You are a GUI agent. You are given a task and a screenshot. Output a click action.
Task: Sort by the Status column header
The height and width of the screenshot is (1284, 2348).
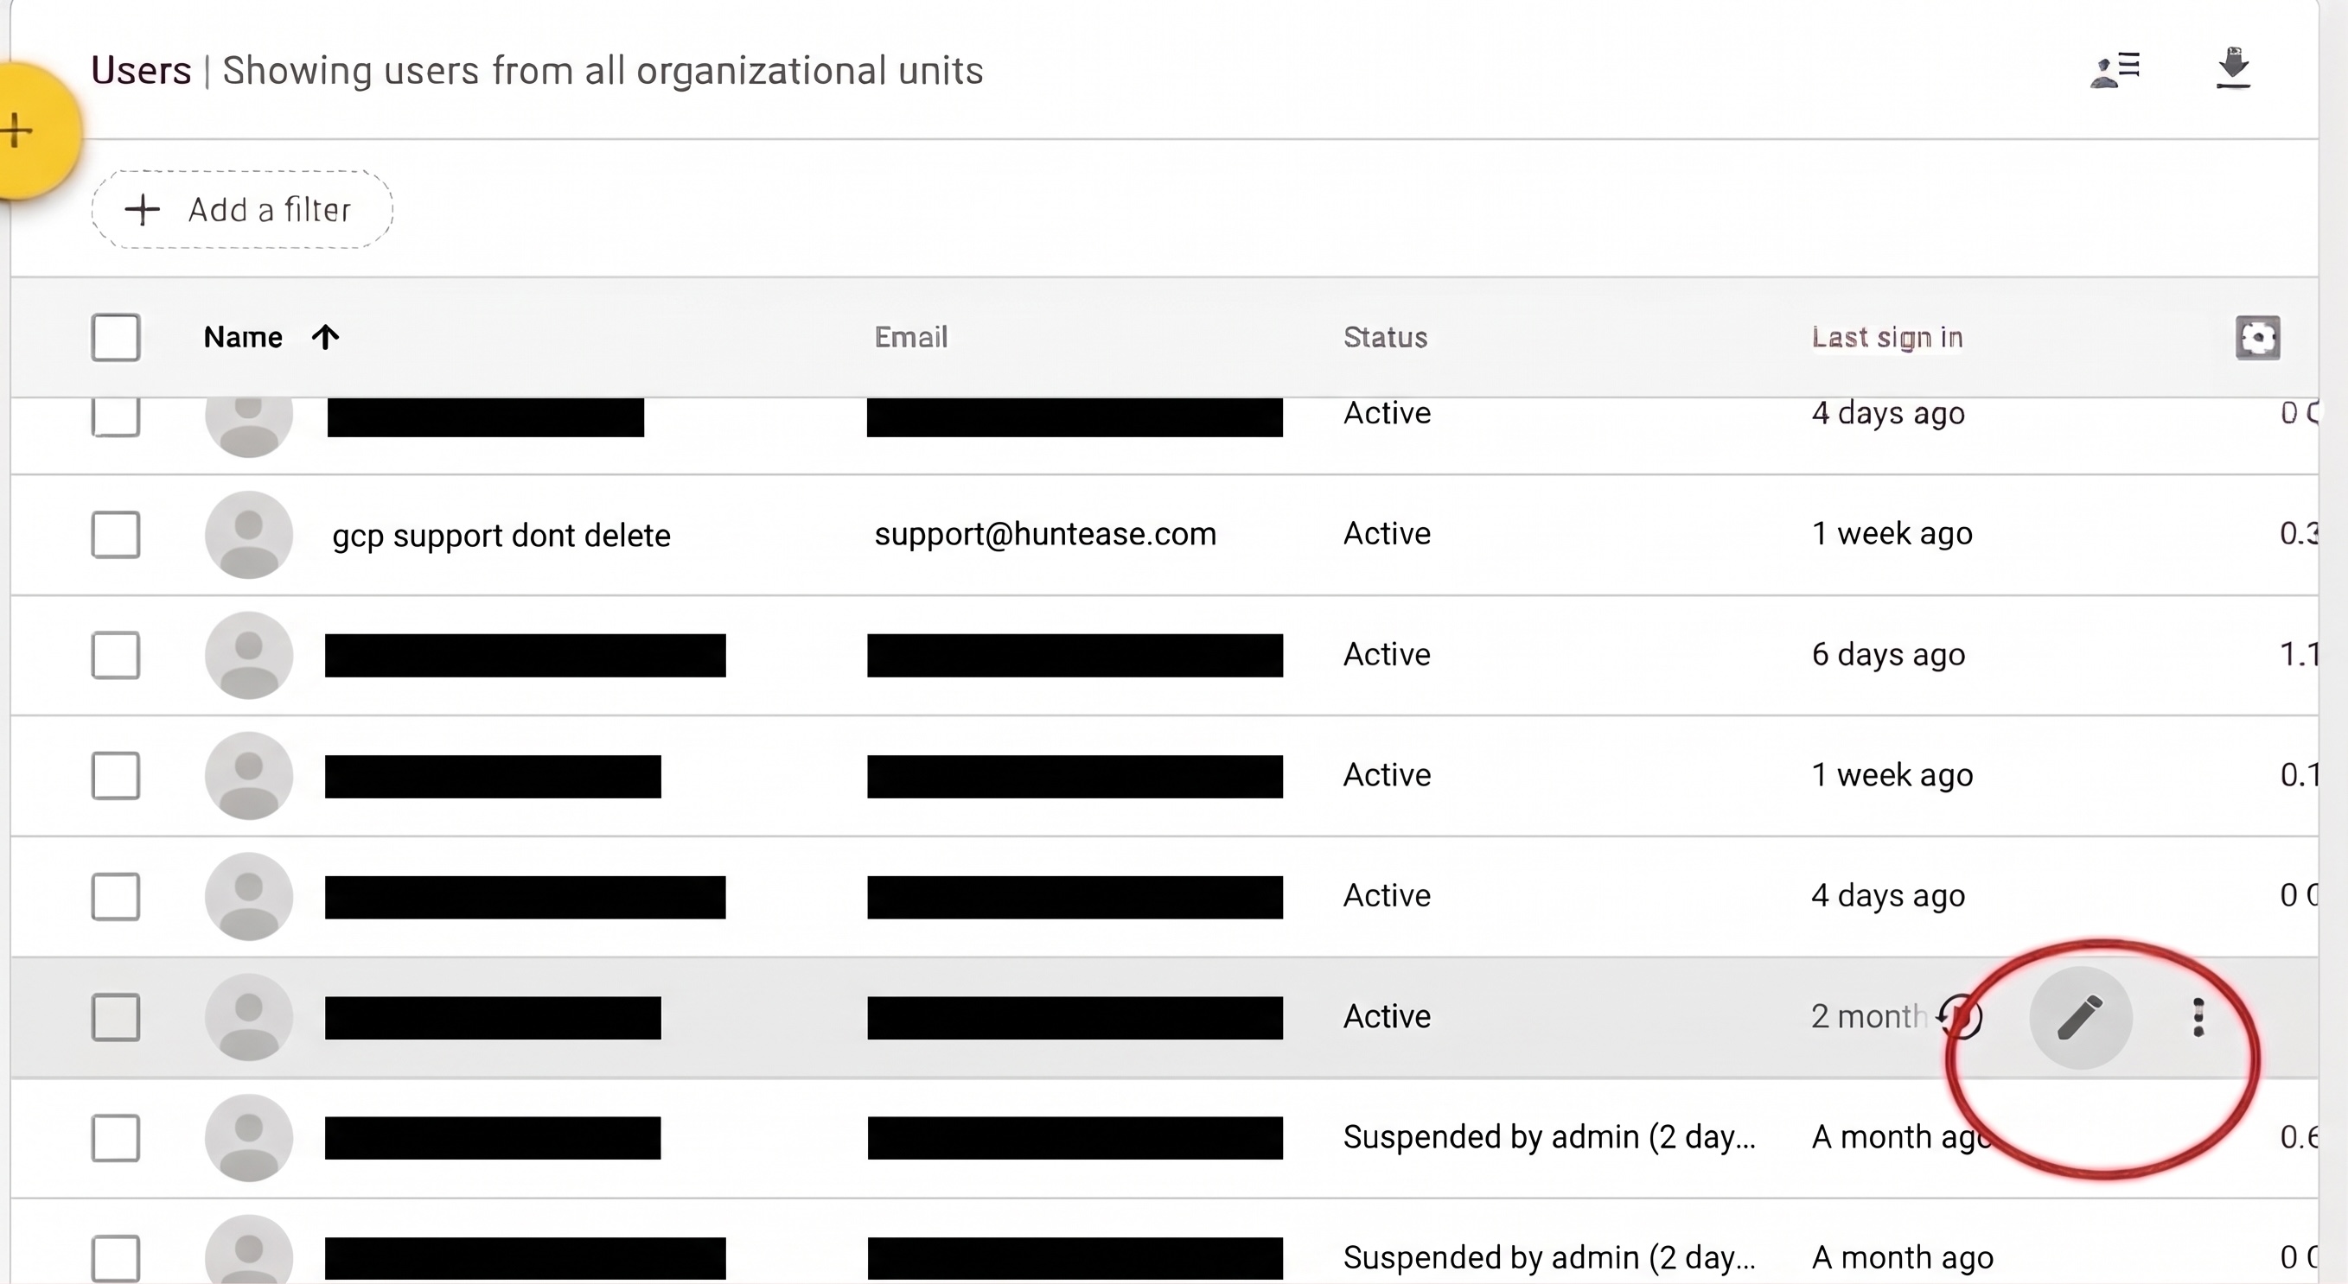(x=1385, y=337)
